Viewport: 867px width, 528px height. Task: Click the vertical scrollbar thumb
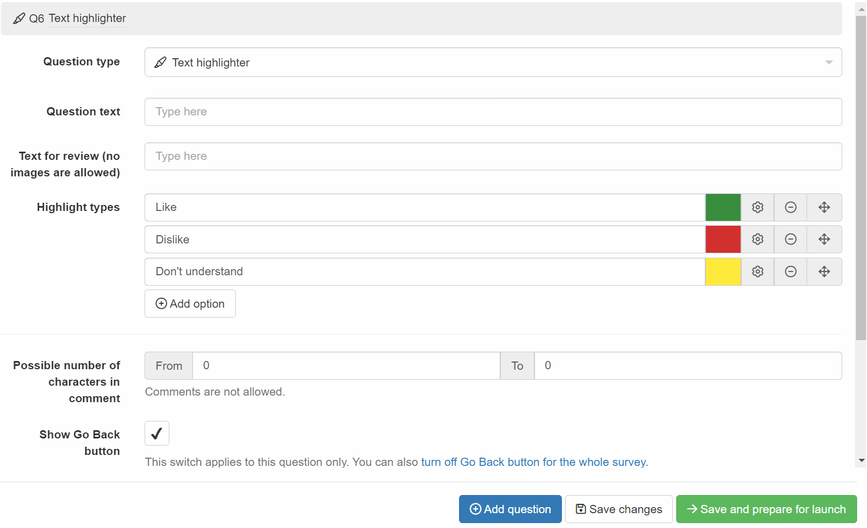(861, 178)
